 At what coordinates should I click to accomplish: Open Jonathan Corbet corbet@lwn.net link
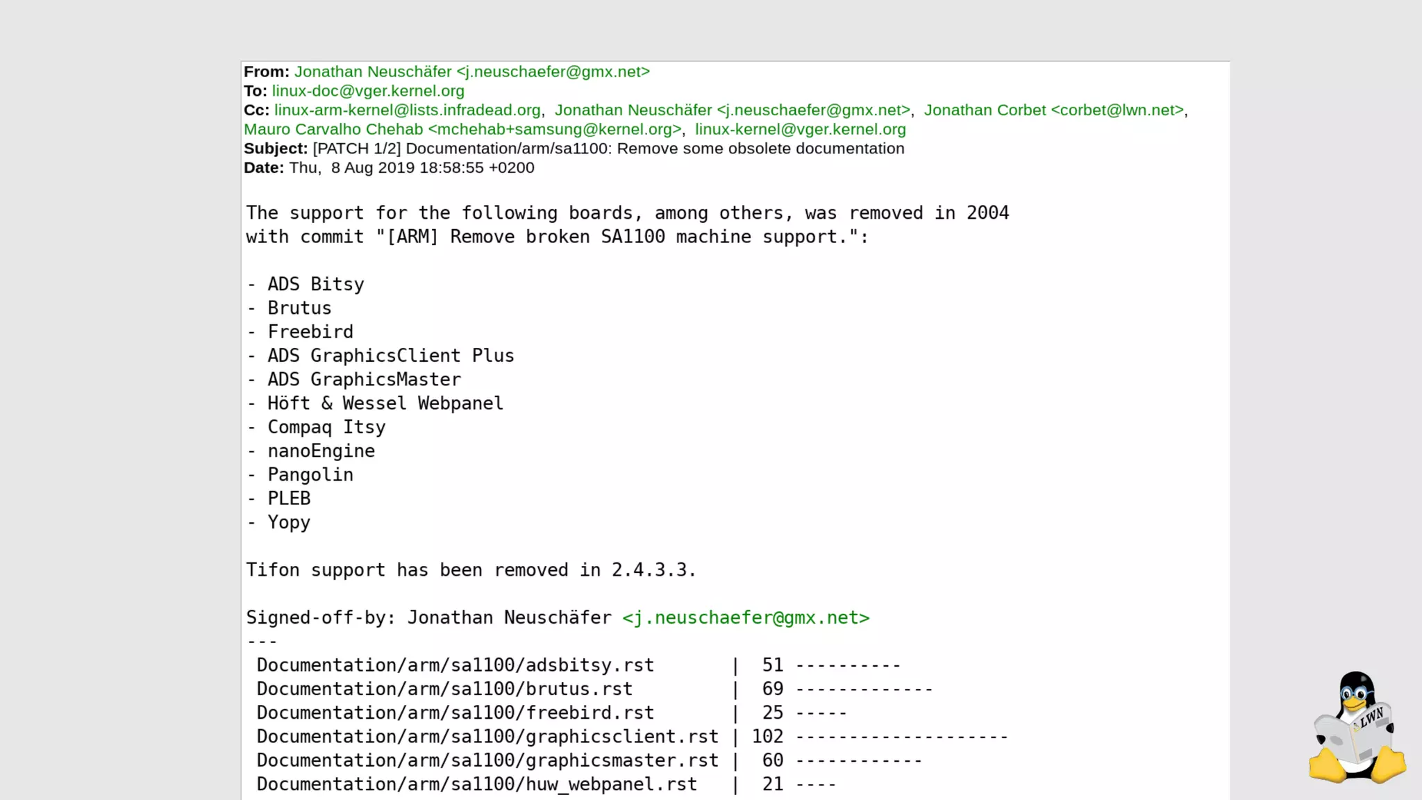(1053, 110)
